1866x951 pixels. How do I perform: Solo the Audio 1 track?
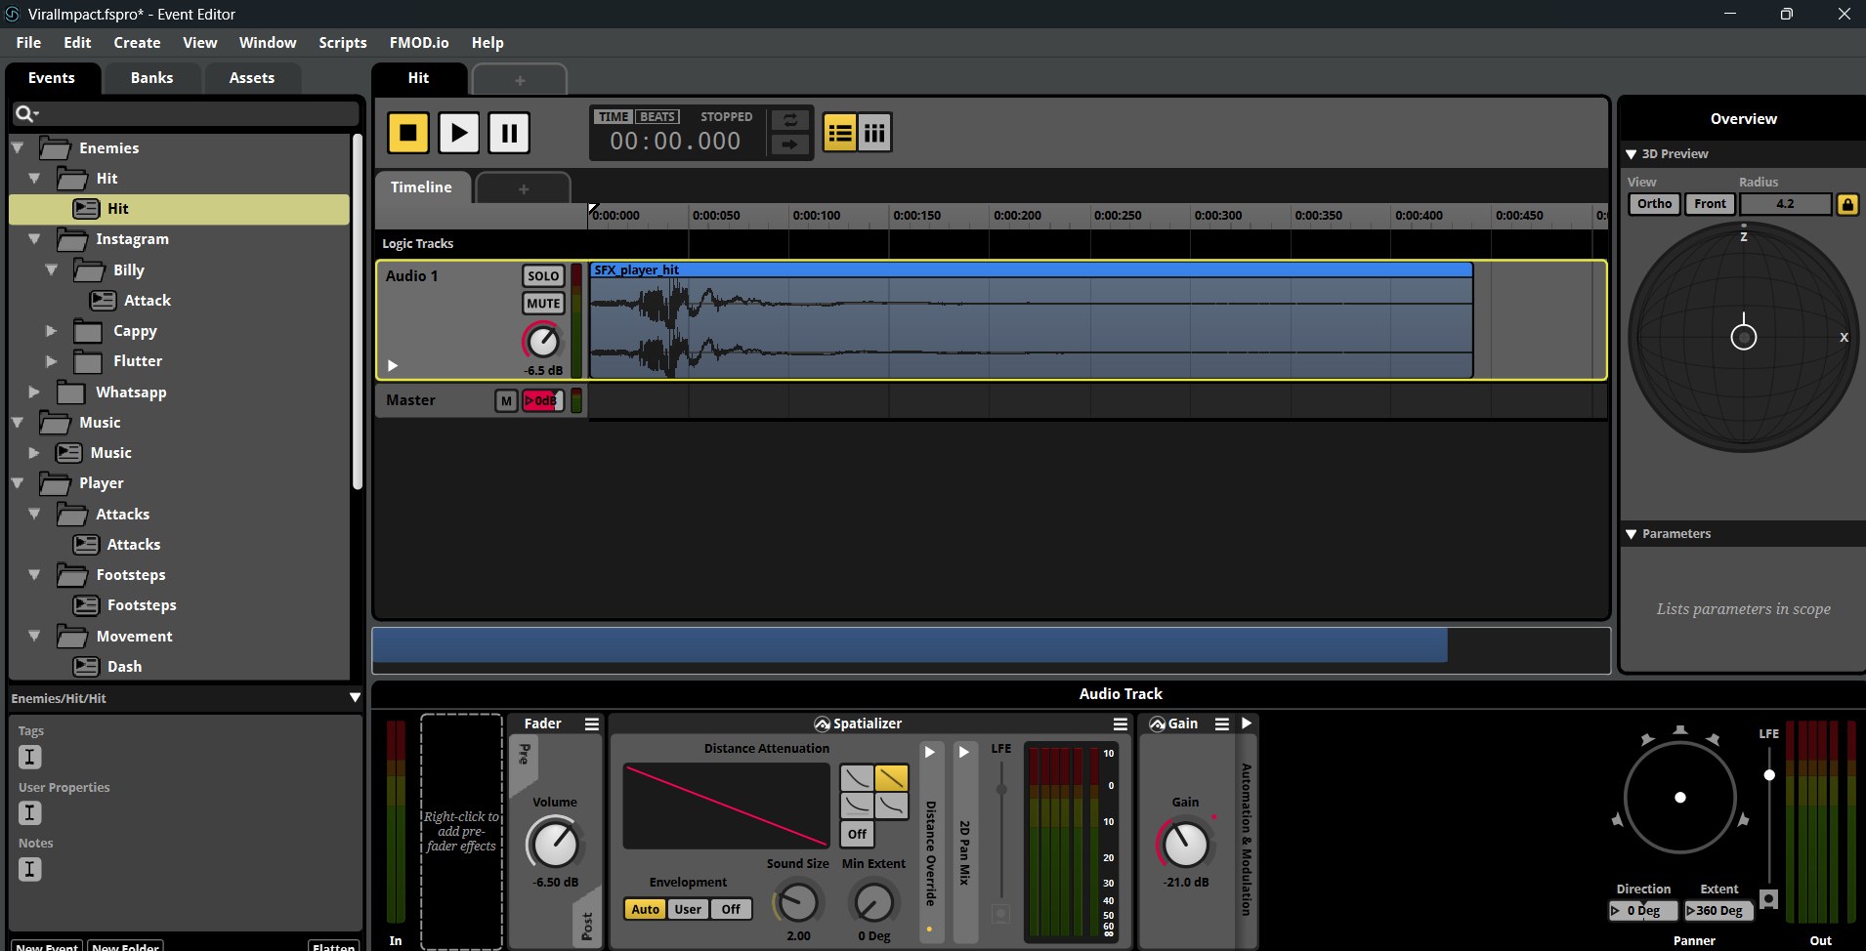(x=543, y=276)
